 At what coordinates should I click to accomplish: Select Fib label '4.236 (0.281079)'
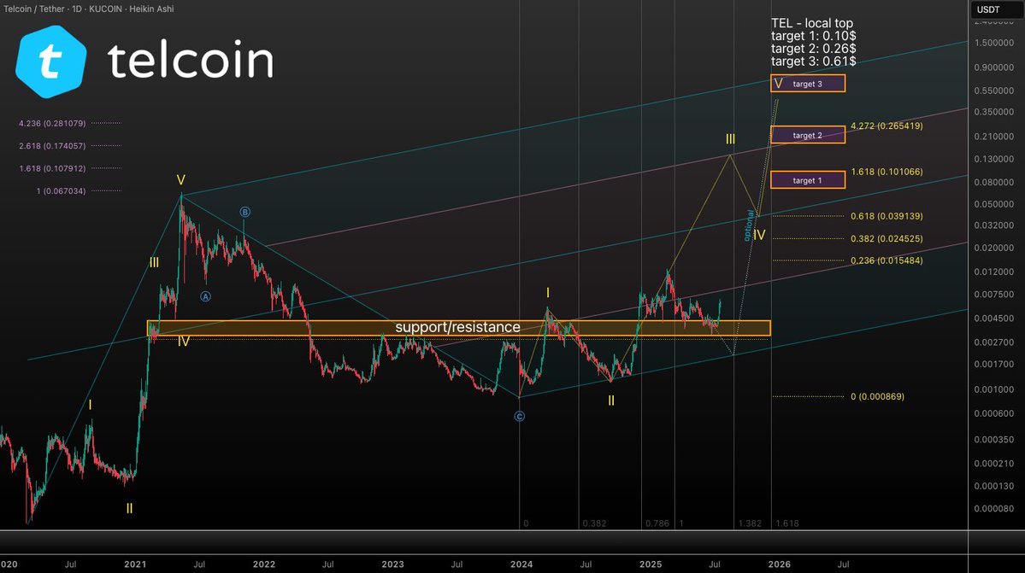coord(52,123)
